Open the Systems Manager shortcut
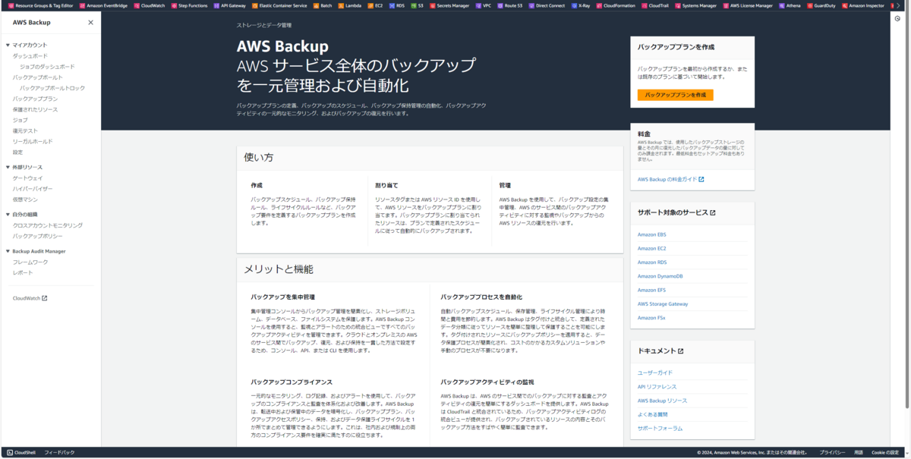 [696, 5]
